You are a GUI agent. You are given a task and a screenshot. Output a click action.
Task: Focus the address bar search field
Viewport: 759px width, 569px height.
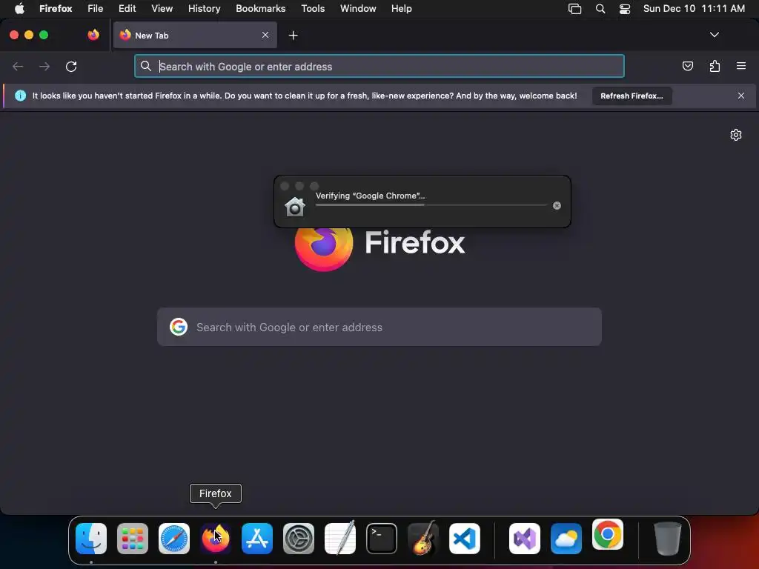[379, 66]
